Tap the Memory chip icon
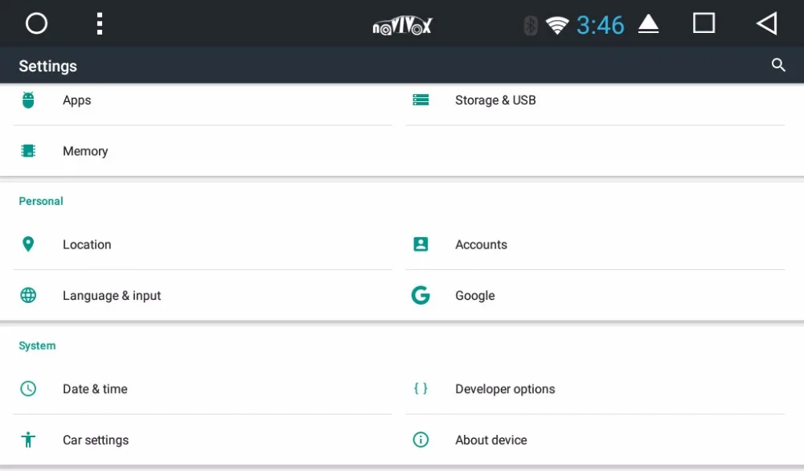804x471 pixels. (28, 150)
